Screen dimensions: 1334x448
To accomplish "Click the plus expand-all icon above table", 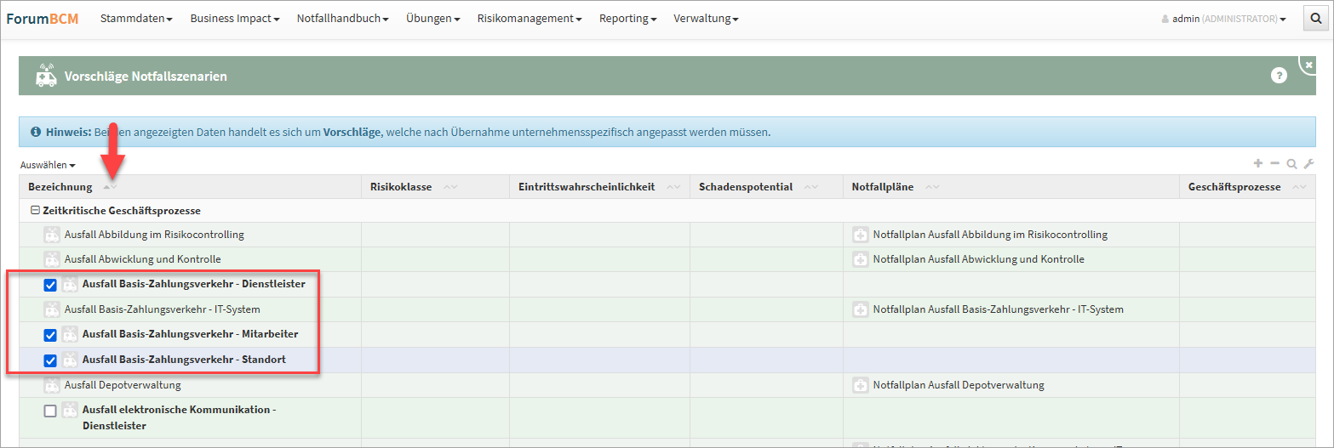I will [1258, 164].
